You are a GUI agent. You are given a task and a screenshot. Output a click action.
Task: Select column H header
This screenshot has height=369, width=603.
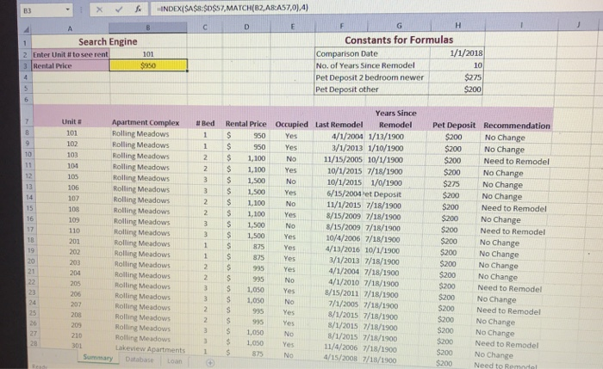pyautogui.click(x=457, y=25)
